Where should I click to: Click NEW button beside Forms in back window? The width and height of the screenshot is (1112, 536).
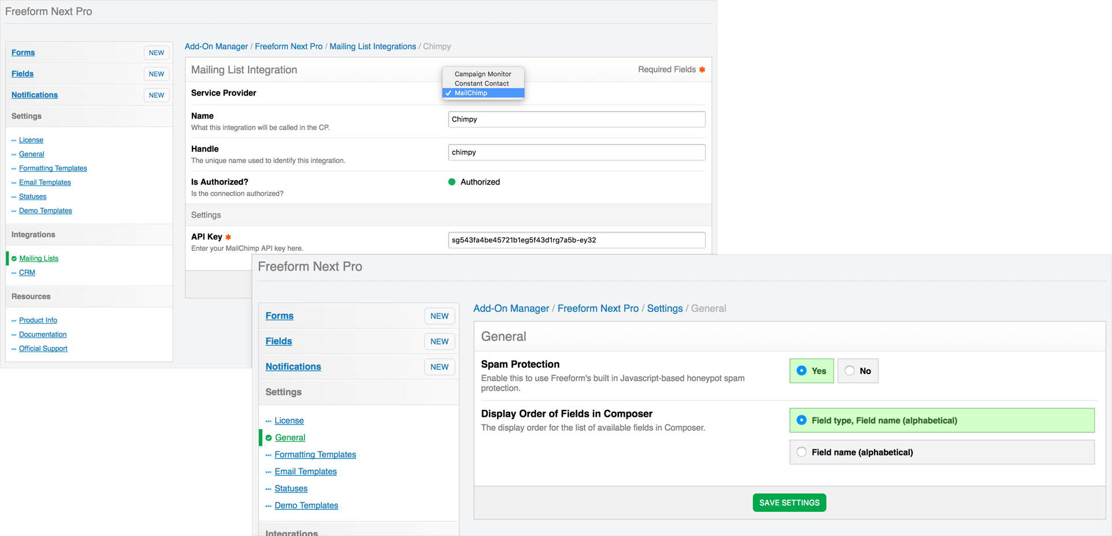[x=157, y=53]
